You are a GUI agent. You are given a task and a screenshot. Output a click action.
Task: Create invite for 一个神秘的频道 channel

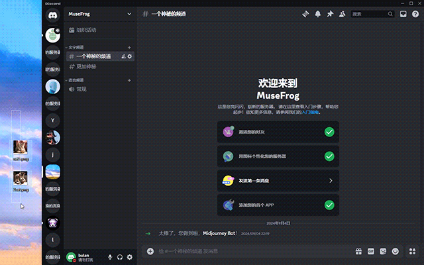[x=124, y=56]
